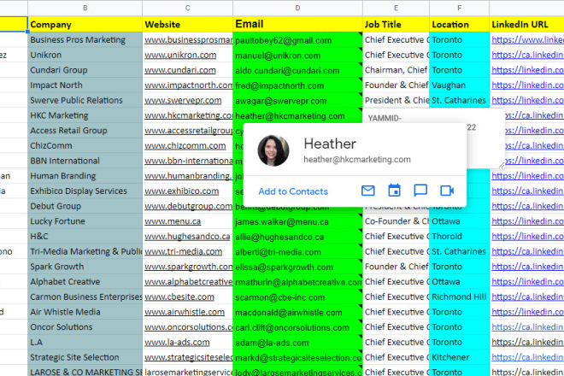Open www.chizcomm.com website link
The image size is (564, 376).
(x=185, y=146)
